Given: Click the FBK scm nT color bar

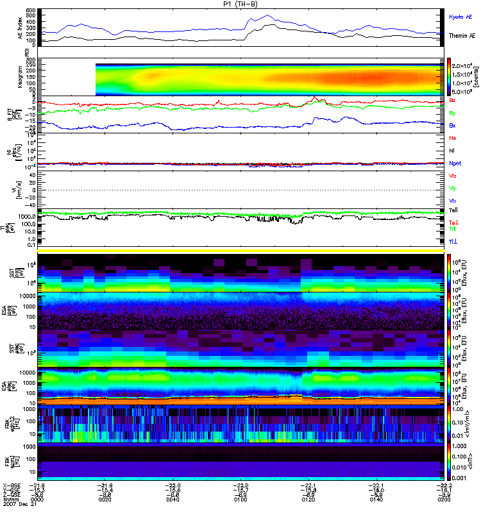Looking at the screenshot, I should (x=449, y=461).
